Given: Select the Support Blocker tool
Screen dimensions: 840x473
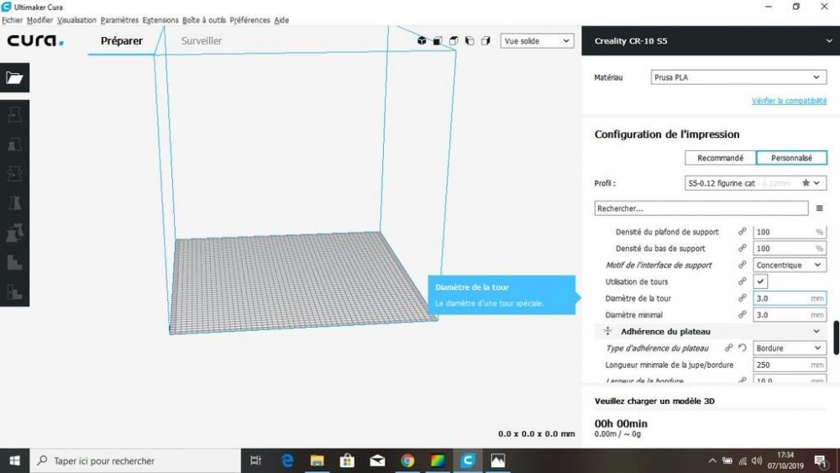Looking at the screenshot, I should point(14,262).
